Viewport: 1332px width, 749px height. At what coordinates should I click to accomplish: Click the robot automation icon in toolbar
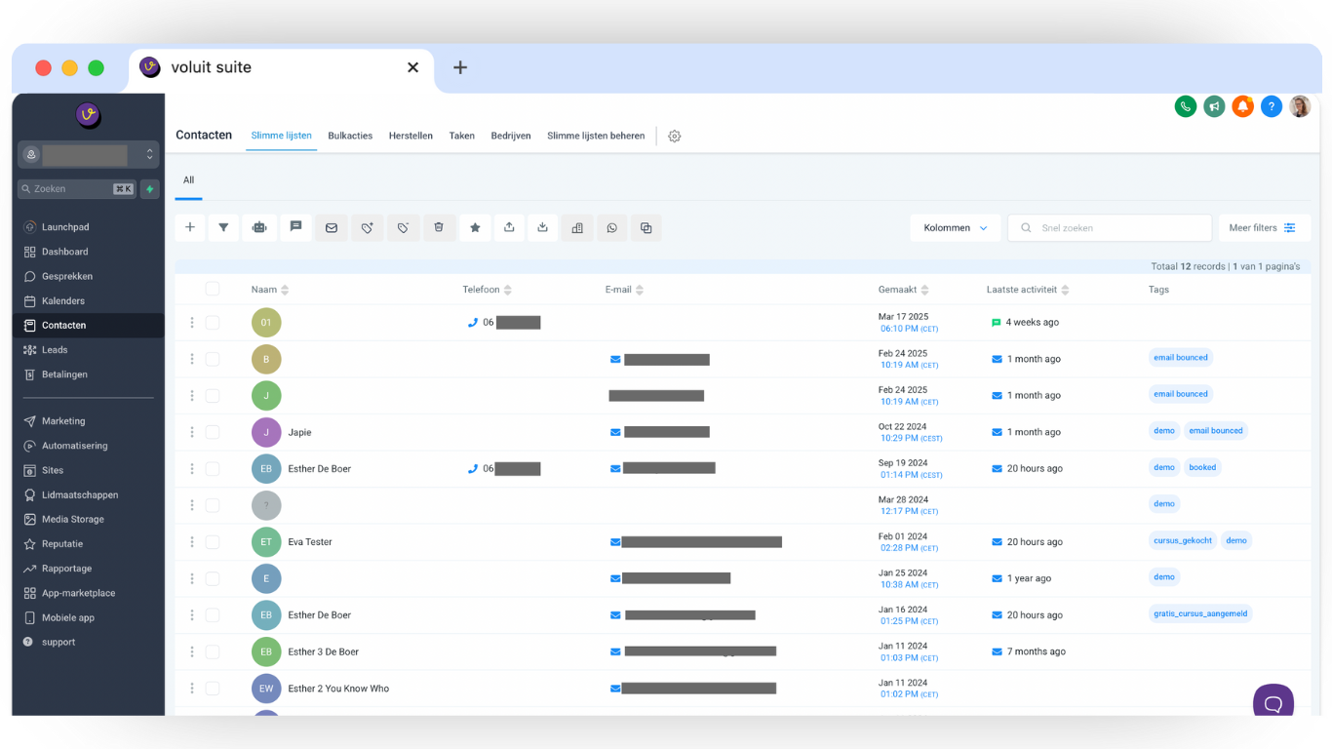[258, 228]
